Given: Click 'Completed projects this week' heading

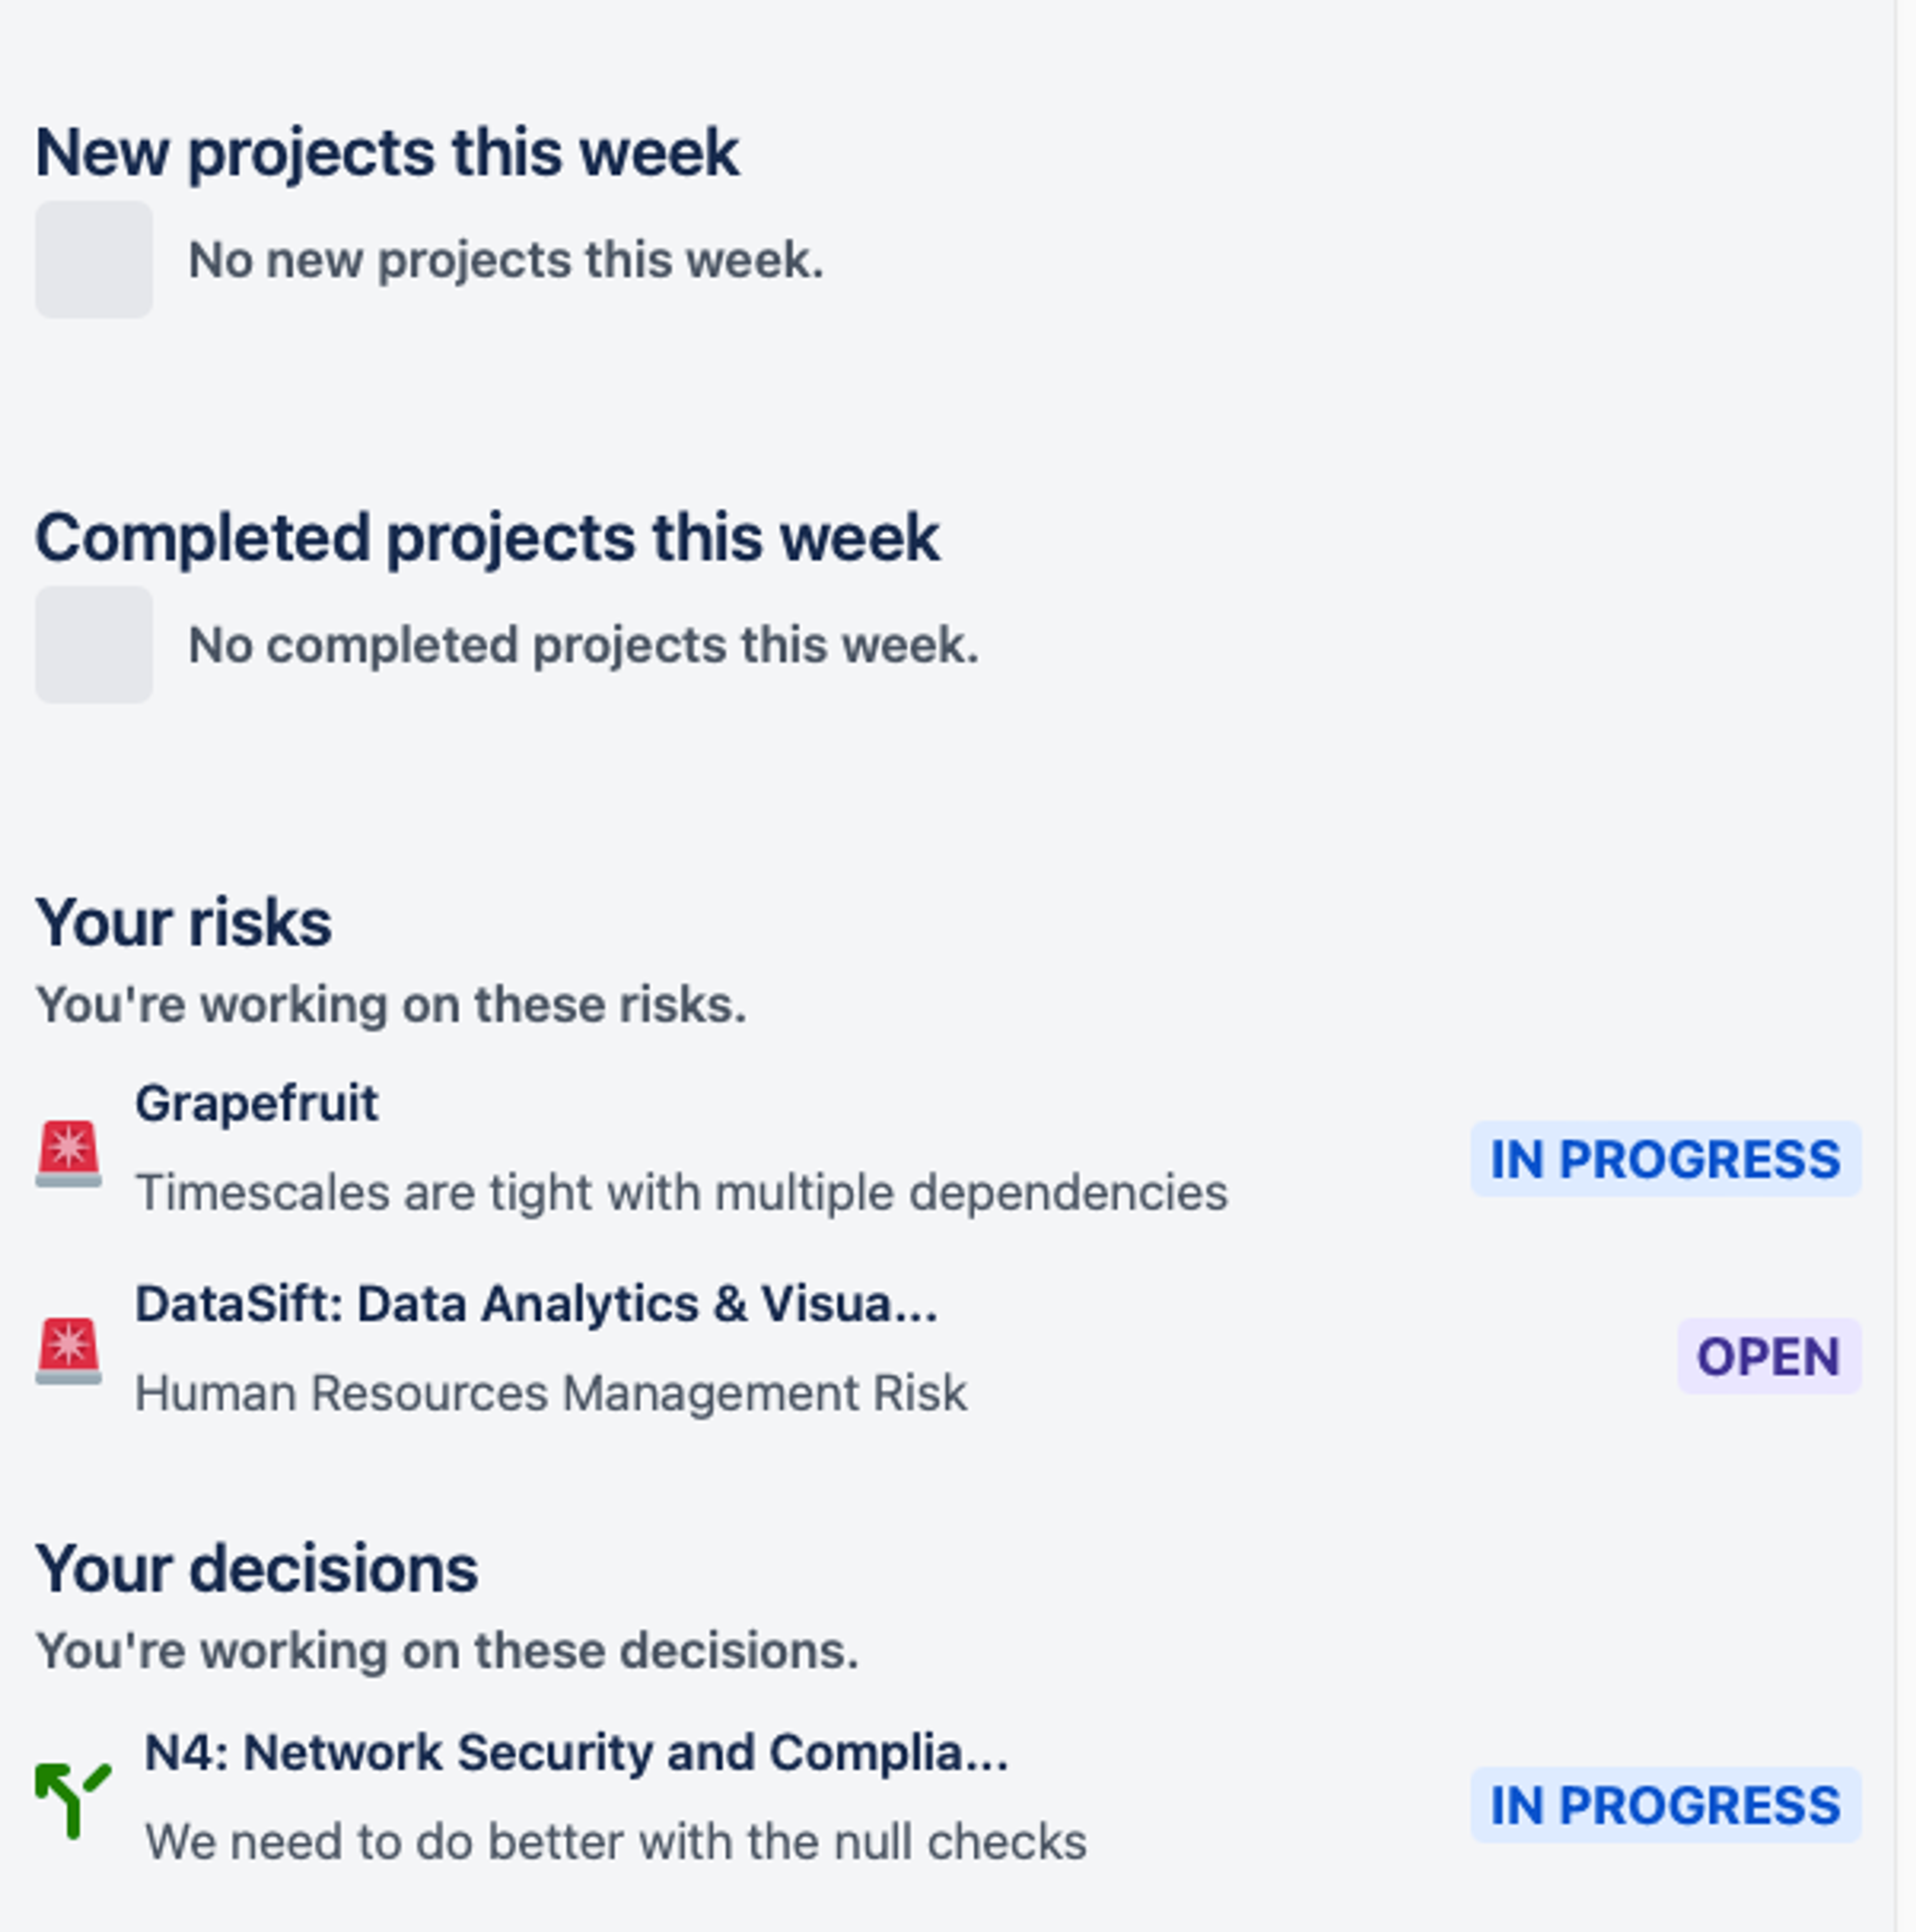Looking at the screenshot, I should (x=487, y=538).
